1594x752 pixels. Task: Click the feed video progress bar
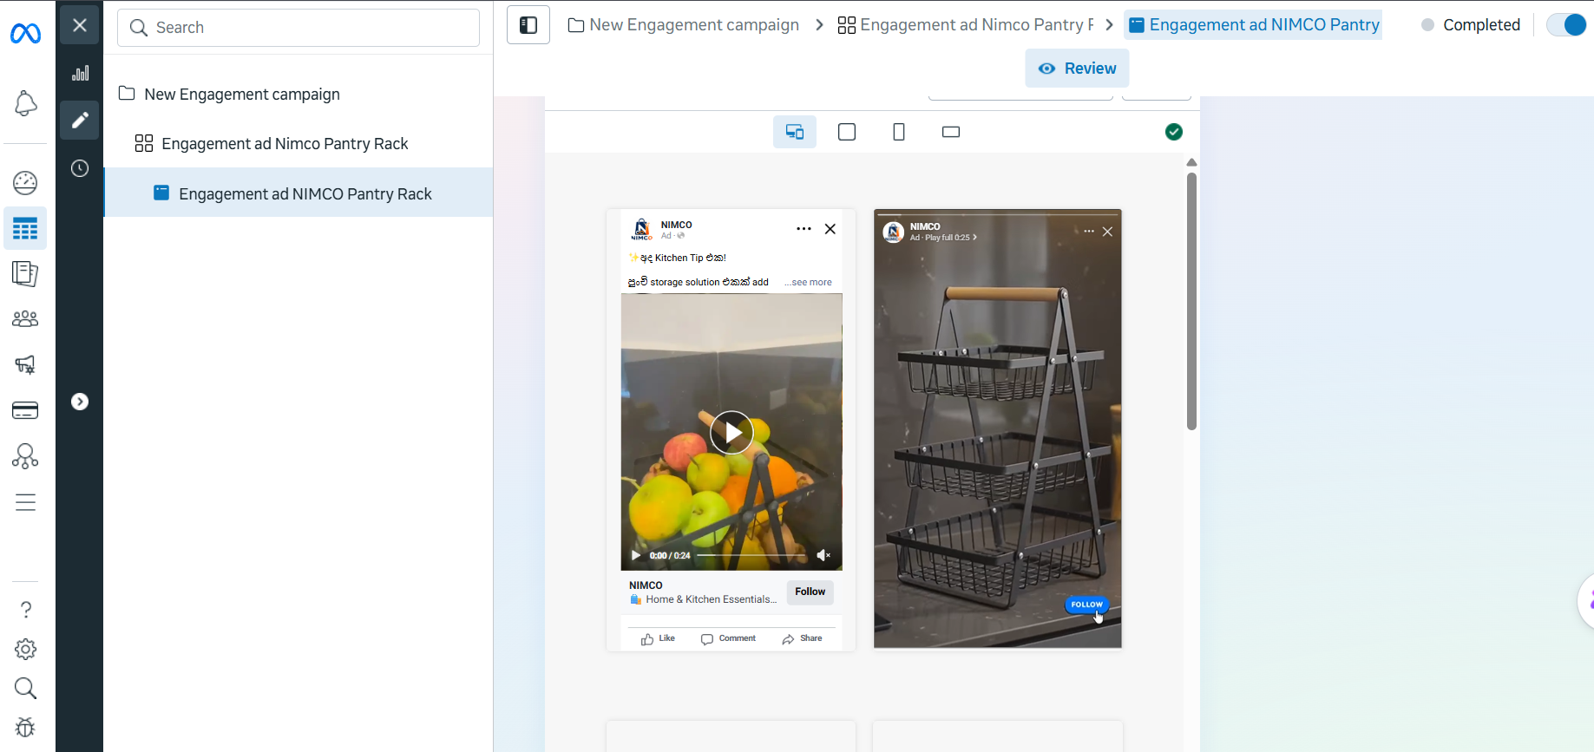(751, 555)
